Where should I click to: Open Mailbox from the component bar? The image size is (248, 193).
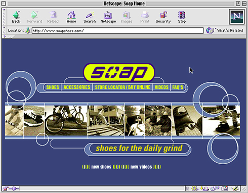coord(204,188)
